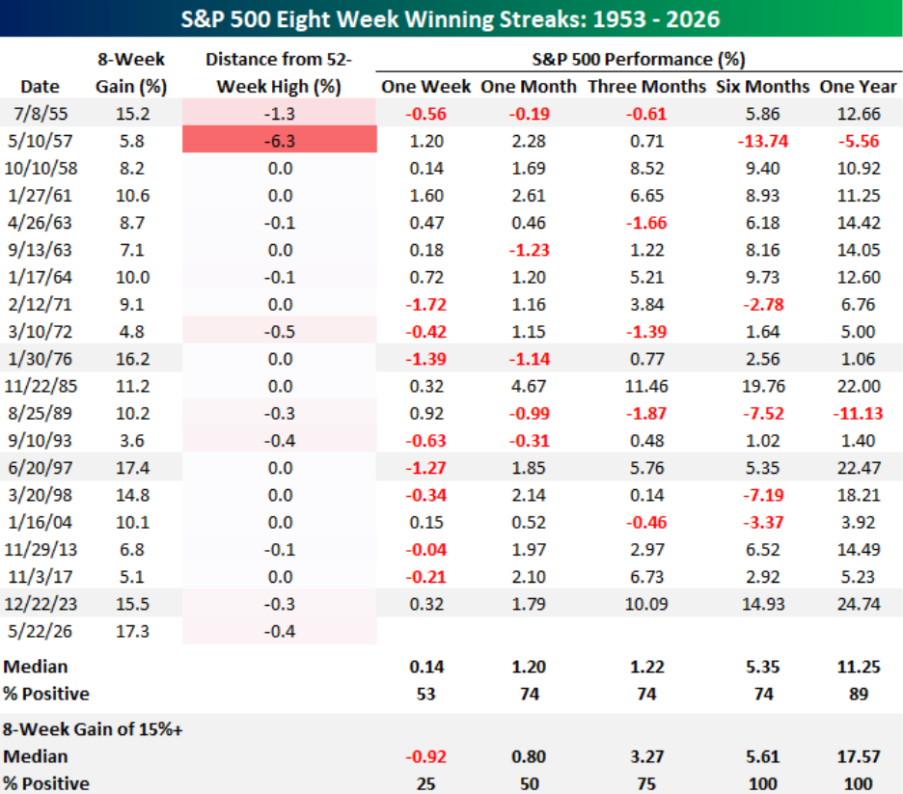Screen dimensions: 903x794
Task: Click the date cell '1/30/76'
Action: 41,359
